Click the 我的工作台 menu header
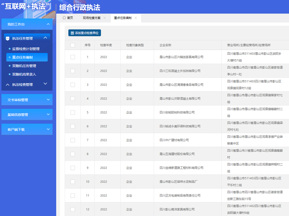This screenshot has width=289, height=216. (x=27, y=24)
